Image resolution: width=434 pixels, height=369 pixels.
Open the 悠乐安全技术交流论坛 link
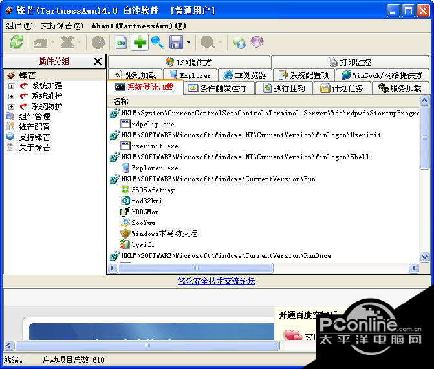click(x=217, y=281)
